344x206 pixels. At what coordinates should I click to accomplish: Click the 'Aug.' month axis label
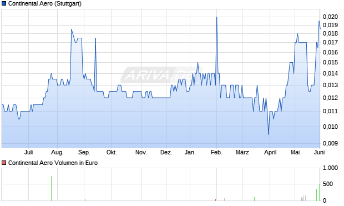coord(57,152)
